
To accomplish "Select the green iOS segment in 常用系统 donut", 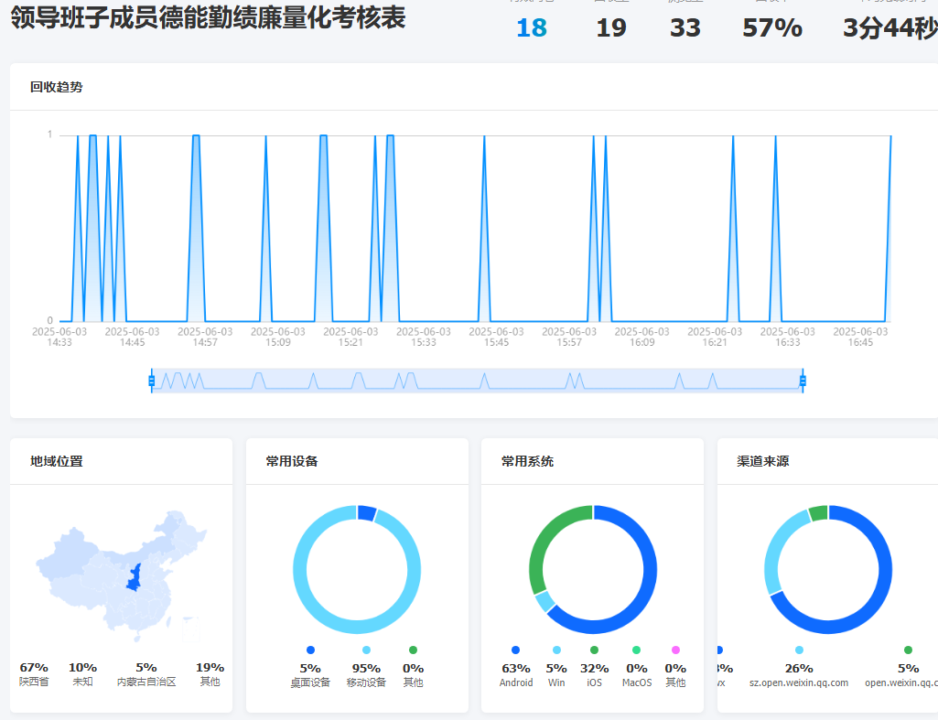I will pos(542,543).
